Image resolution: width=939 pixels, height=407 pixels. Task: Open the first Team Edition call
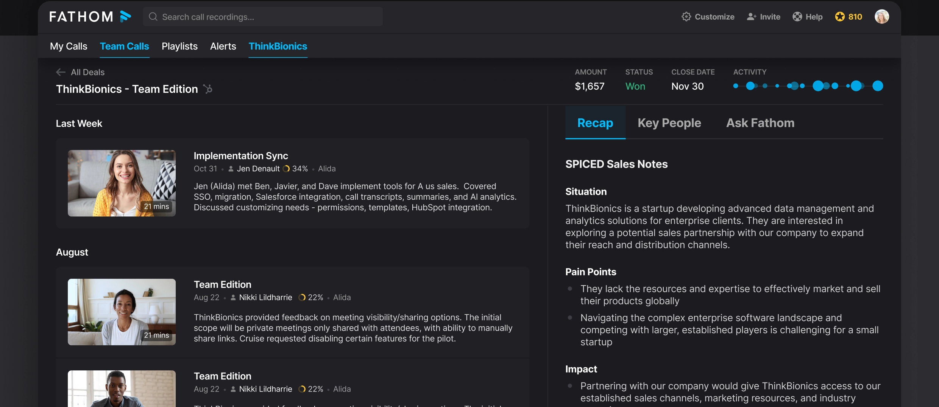[x=223, y=284]
